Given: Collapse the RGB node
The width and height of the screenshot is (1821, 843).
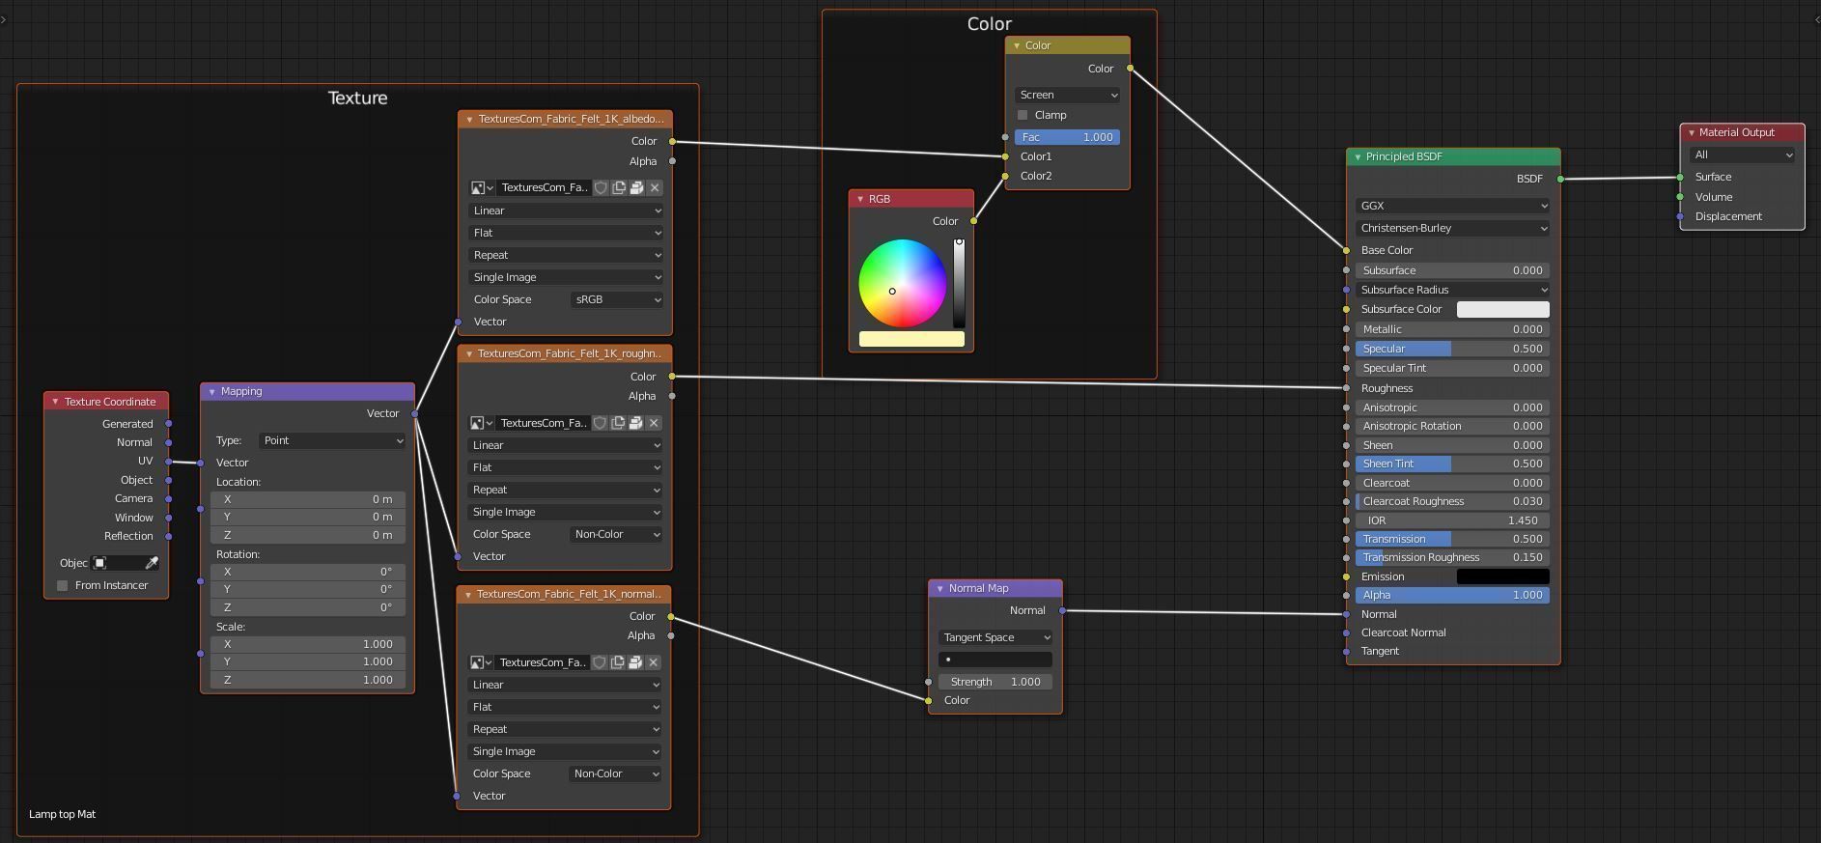Looking at the screenshot, I should pos(860,199).
